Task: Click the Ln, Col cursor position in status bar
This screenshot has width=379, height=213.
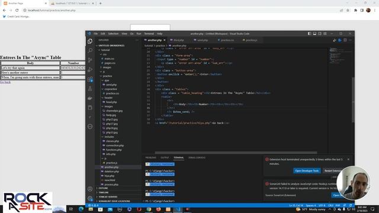Action: (296, 205)
